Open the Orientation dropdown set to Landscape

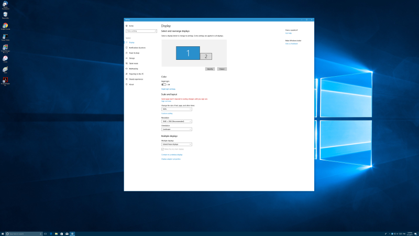point(177,129)
